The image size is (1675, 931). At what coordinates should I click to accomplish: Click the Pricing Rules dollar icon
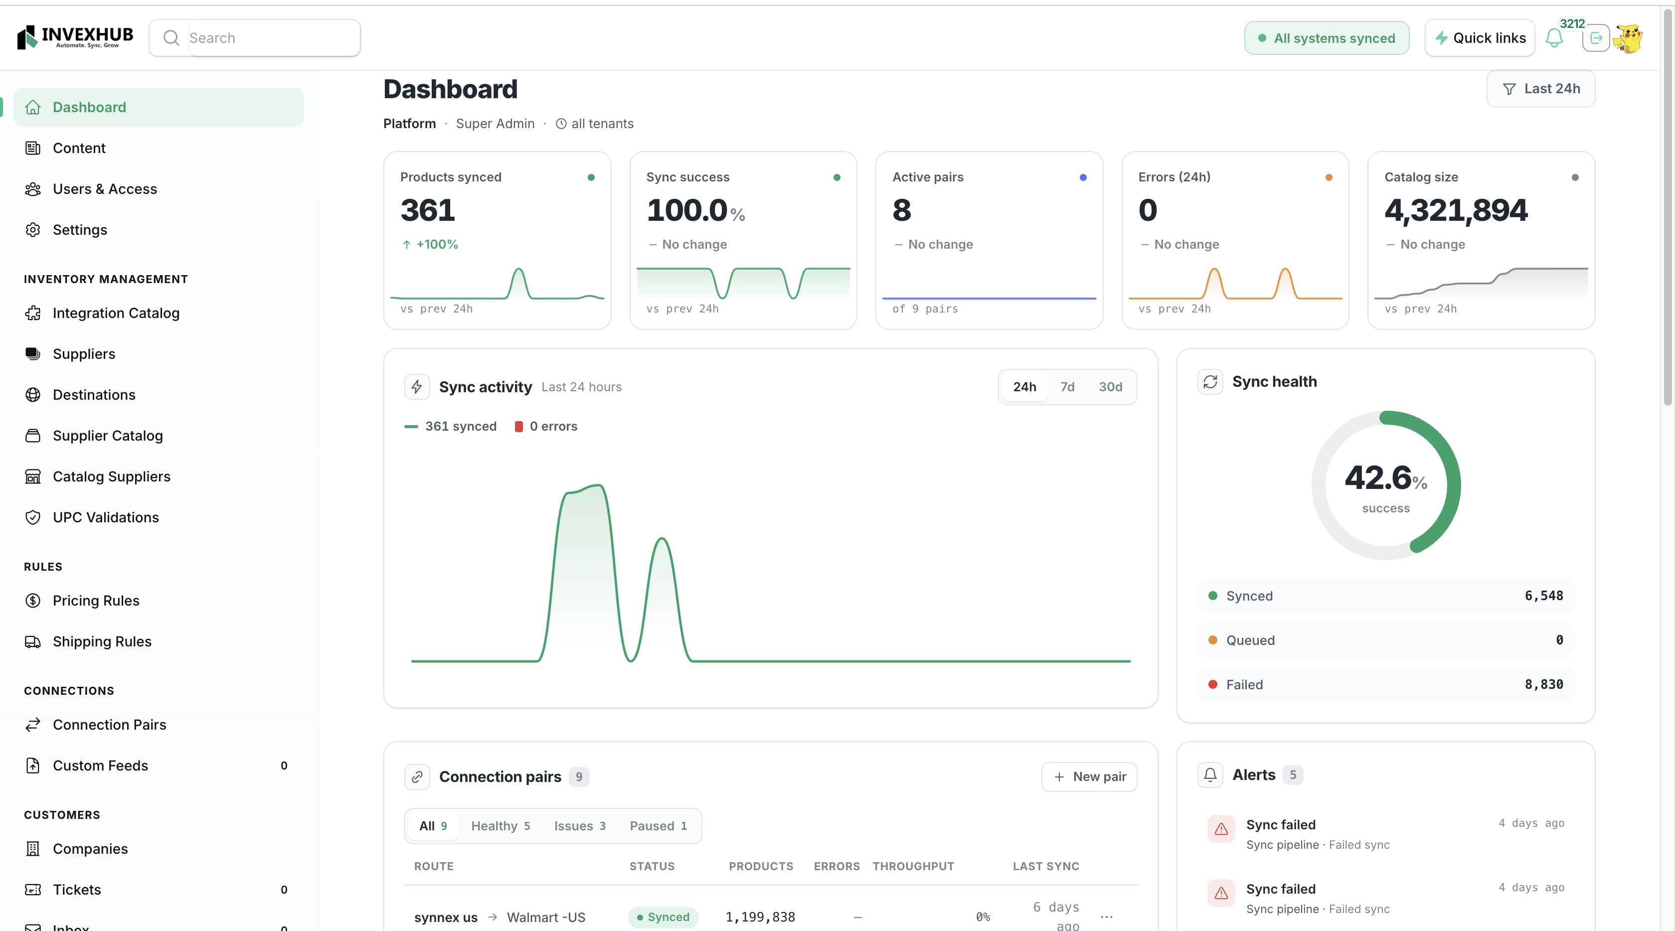(32, 602)
